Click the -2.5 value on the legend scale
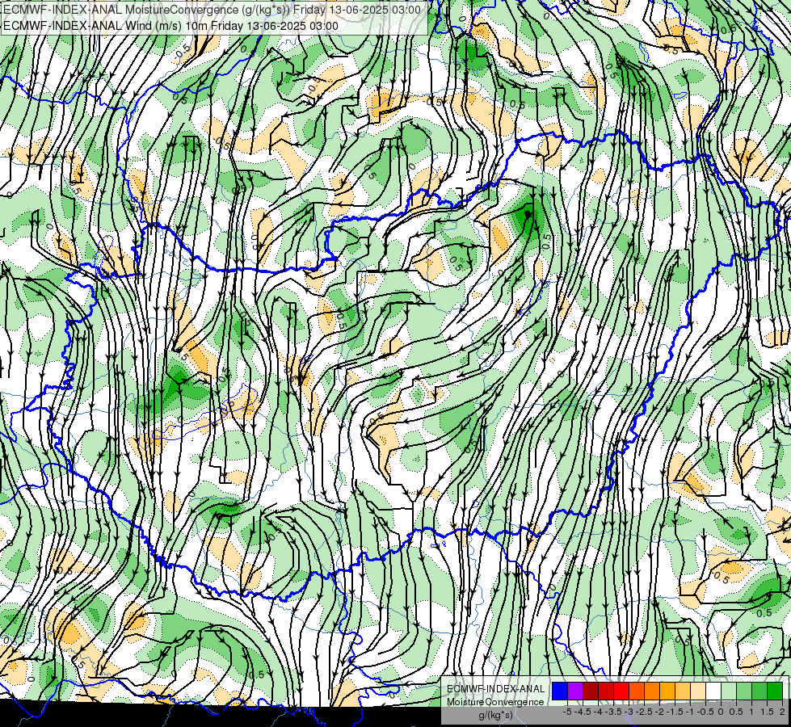791x727 pixels. tap(646, 712)
